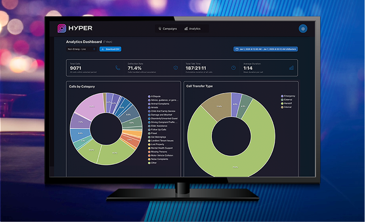Click the Mental Health Support legend dot
Screen dimensions: 365x222
[149, 148]
